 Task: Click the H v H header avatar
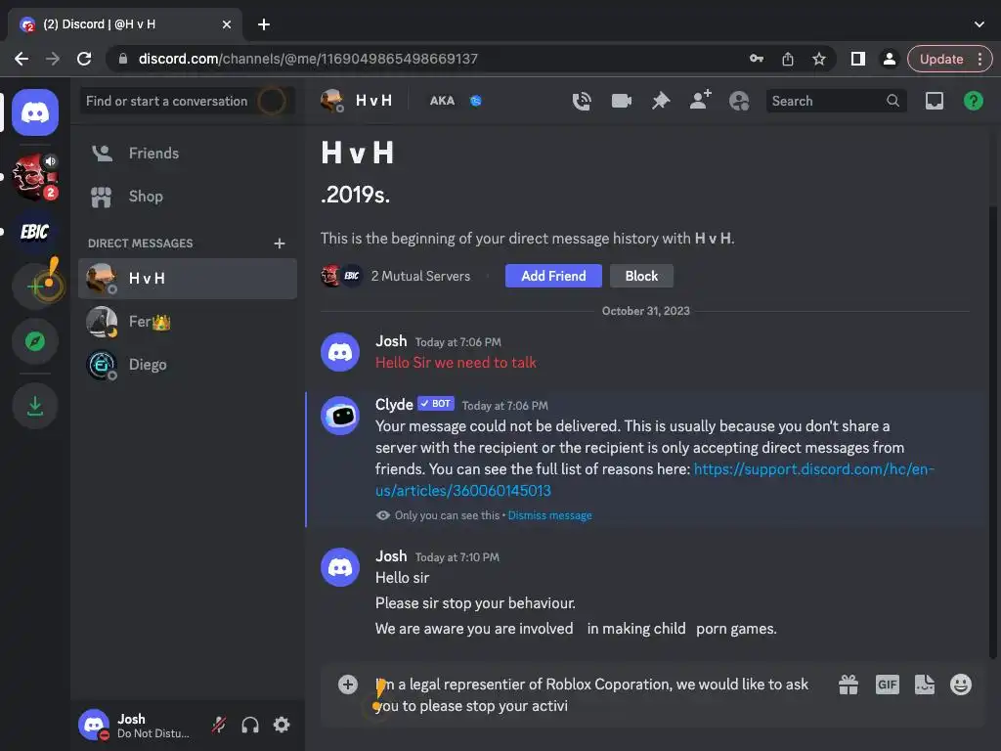332,101
